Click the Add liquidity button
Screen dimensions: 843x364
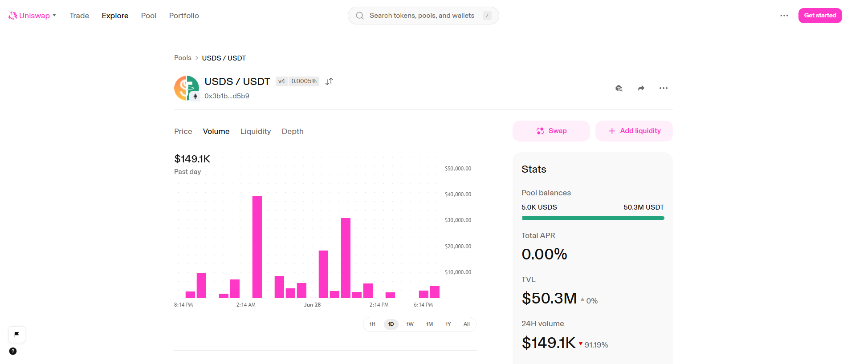[x=634, y=131]
